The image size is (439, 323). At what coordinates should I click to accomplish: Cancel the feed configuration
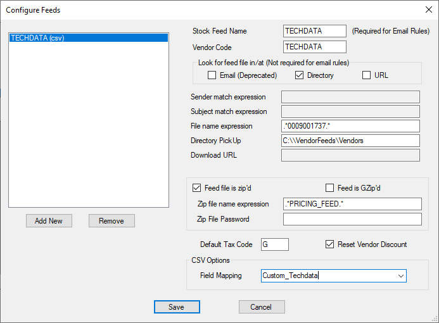261,307
